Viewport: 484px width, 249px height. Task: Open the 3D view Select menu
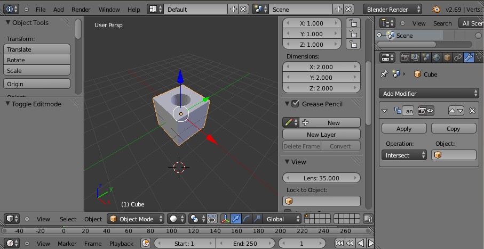68,219
